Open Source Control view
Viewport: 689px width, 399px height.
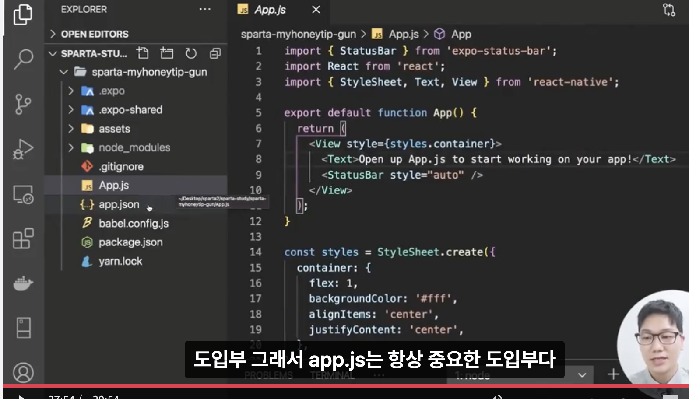(23, 104)
